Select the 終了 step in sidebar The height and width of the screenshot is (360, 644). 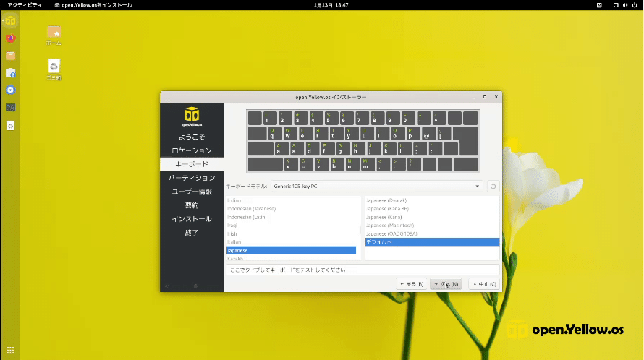[192, 233]
